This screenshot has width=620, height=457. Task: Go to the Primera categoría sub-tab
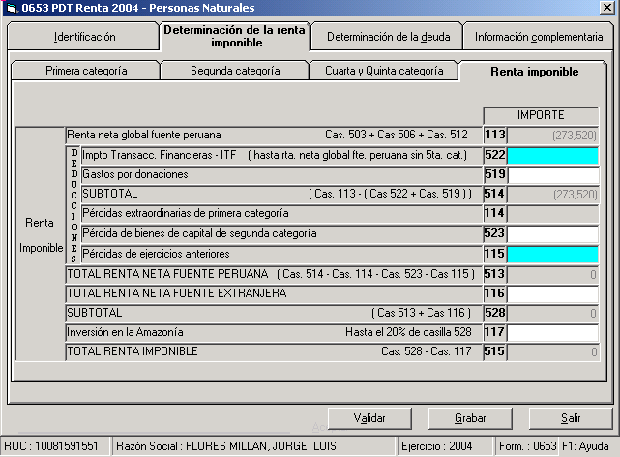coord(86,71)
